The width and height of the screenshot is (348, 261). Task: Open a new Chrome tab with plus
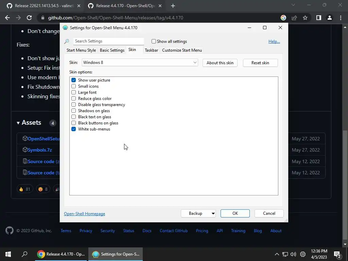pos(173,6)
